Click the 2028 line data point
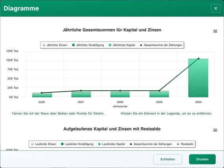224x168 pixels. click(x=120, y=91)
